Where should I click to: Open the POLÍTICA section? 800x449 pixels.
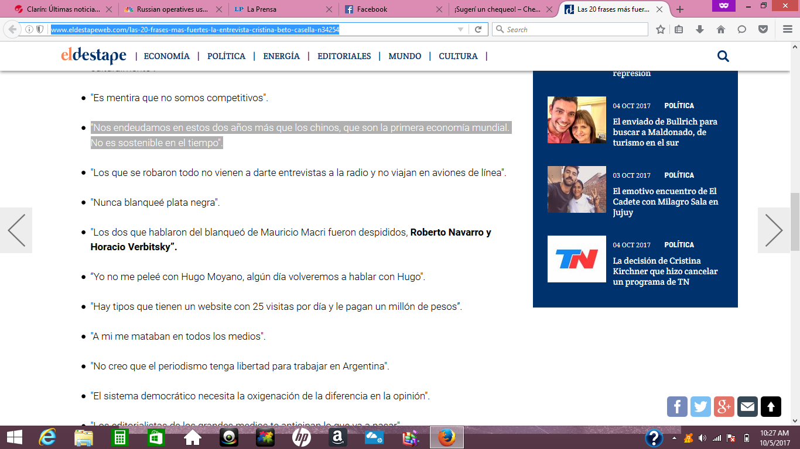[227, 56]
